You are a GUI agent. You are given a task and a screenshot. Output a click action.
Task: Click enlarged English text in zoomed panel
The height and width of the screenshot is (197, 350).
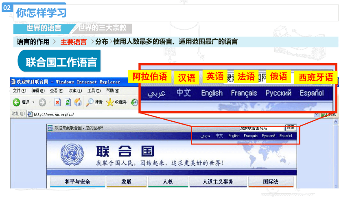(212, 93)
